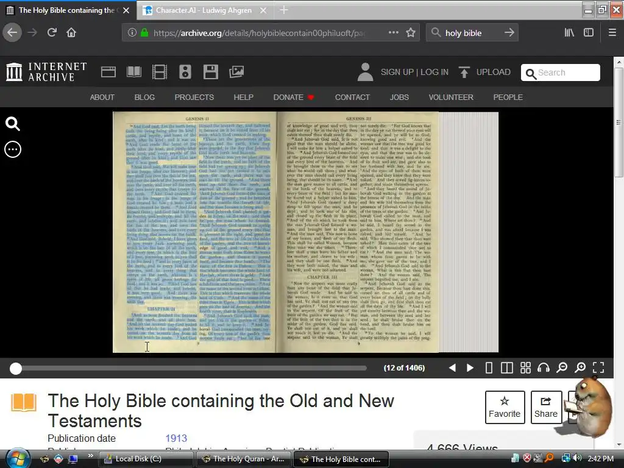Click the taskbar clock showing 2:42 PM
The image size is (624, 468).
pos(600,458)
